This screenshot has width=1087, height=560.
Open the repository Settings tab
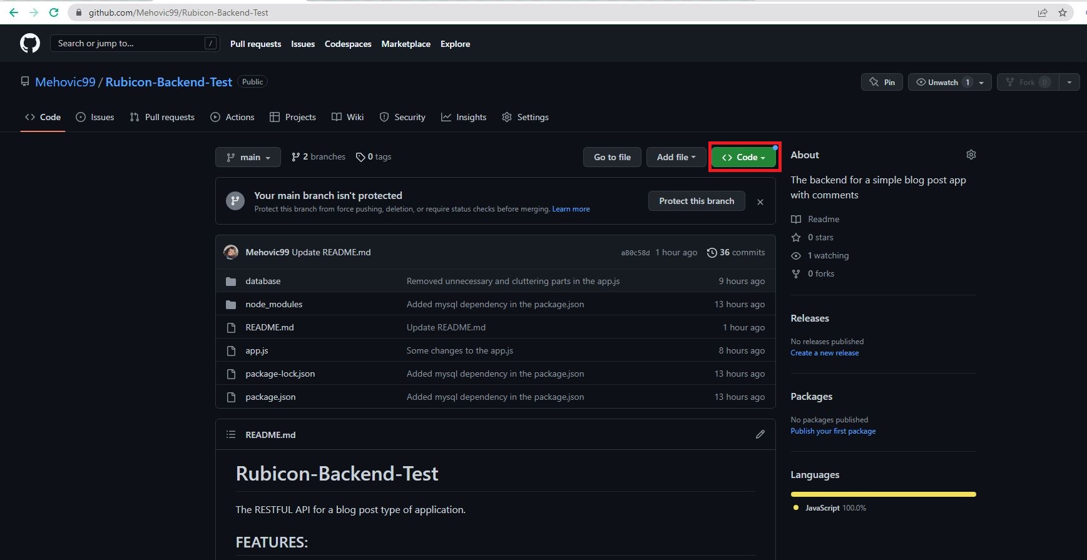[526, 117]
